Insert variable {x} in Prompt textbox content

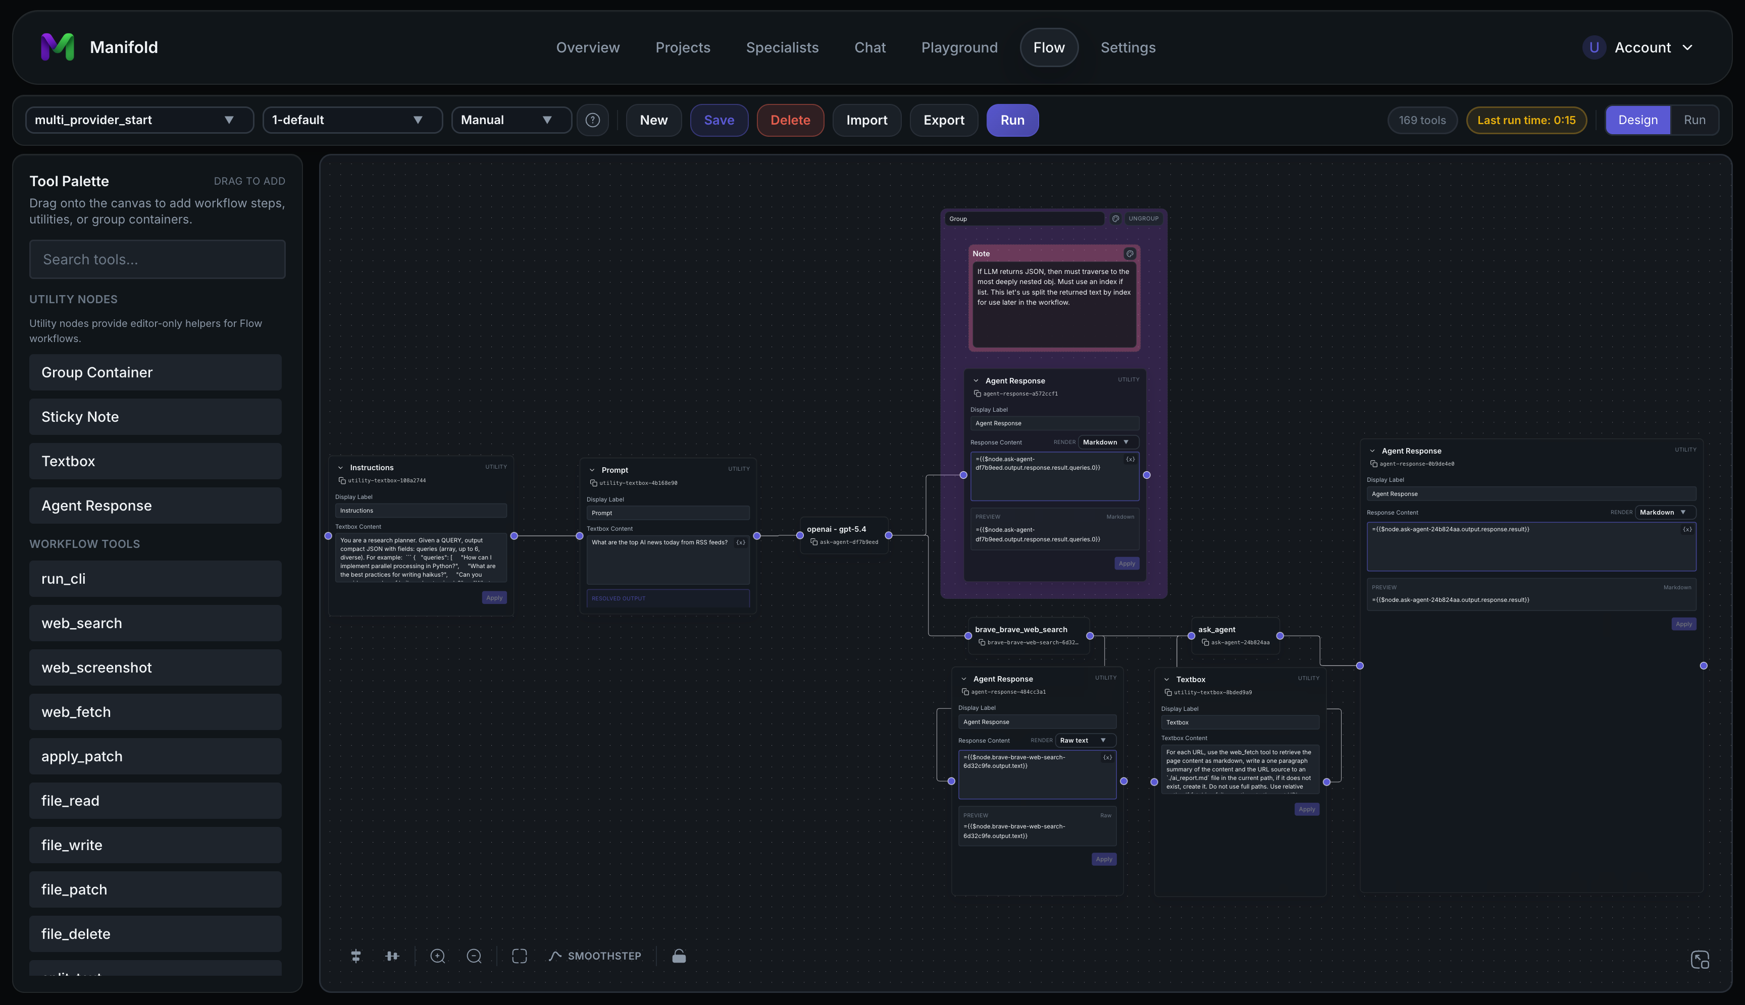(741, 542)
